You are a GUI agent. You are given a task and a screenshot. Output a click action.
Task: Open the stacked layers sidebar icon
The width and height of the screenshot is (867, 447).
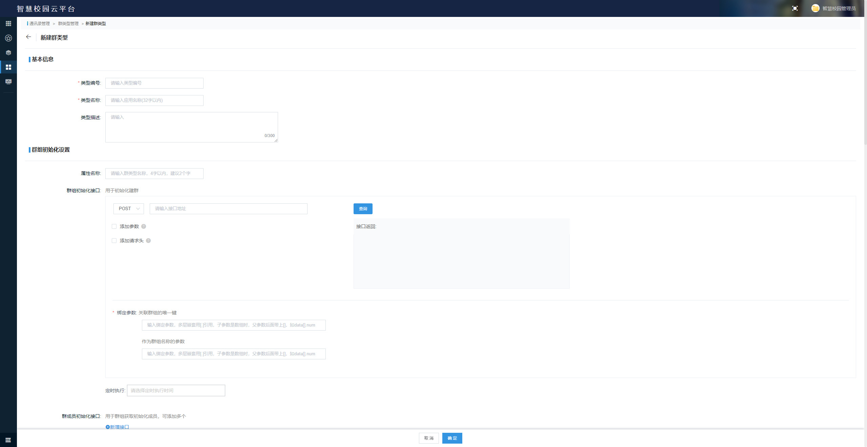pyautogui.click(x=8, y=52)
